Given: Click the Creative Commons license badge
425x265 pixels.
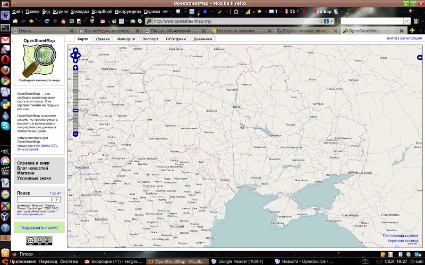Looking at the screenshot, I should pos(39,241).
